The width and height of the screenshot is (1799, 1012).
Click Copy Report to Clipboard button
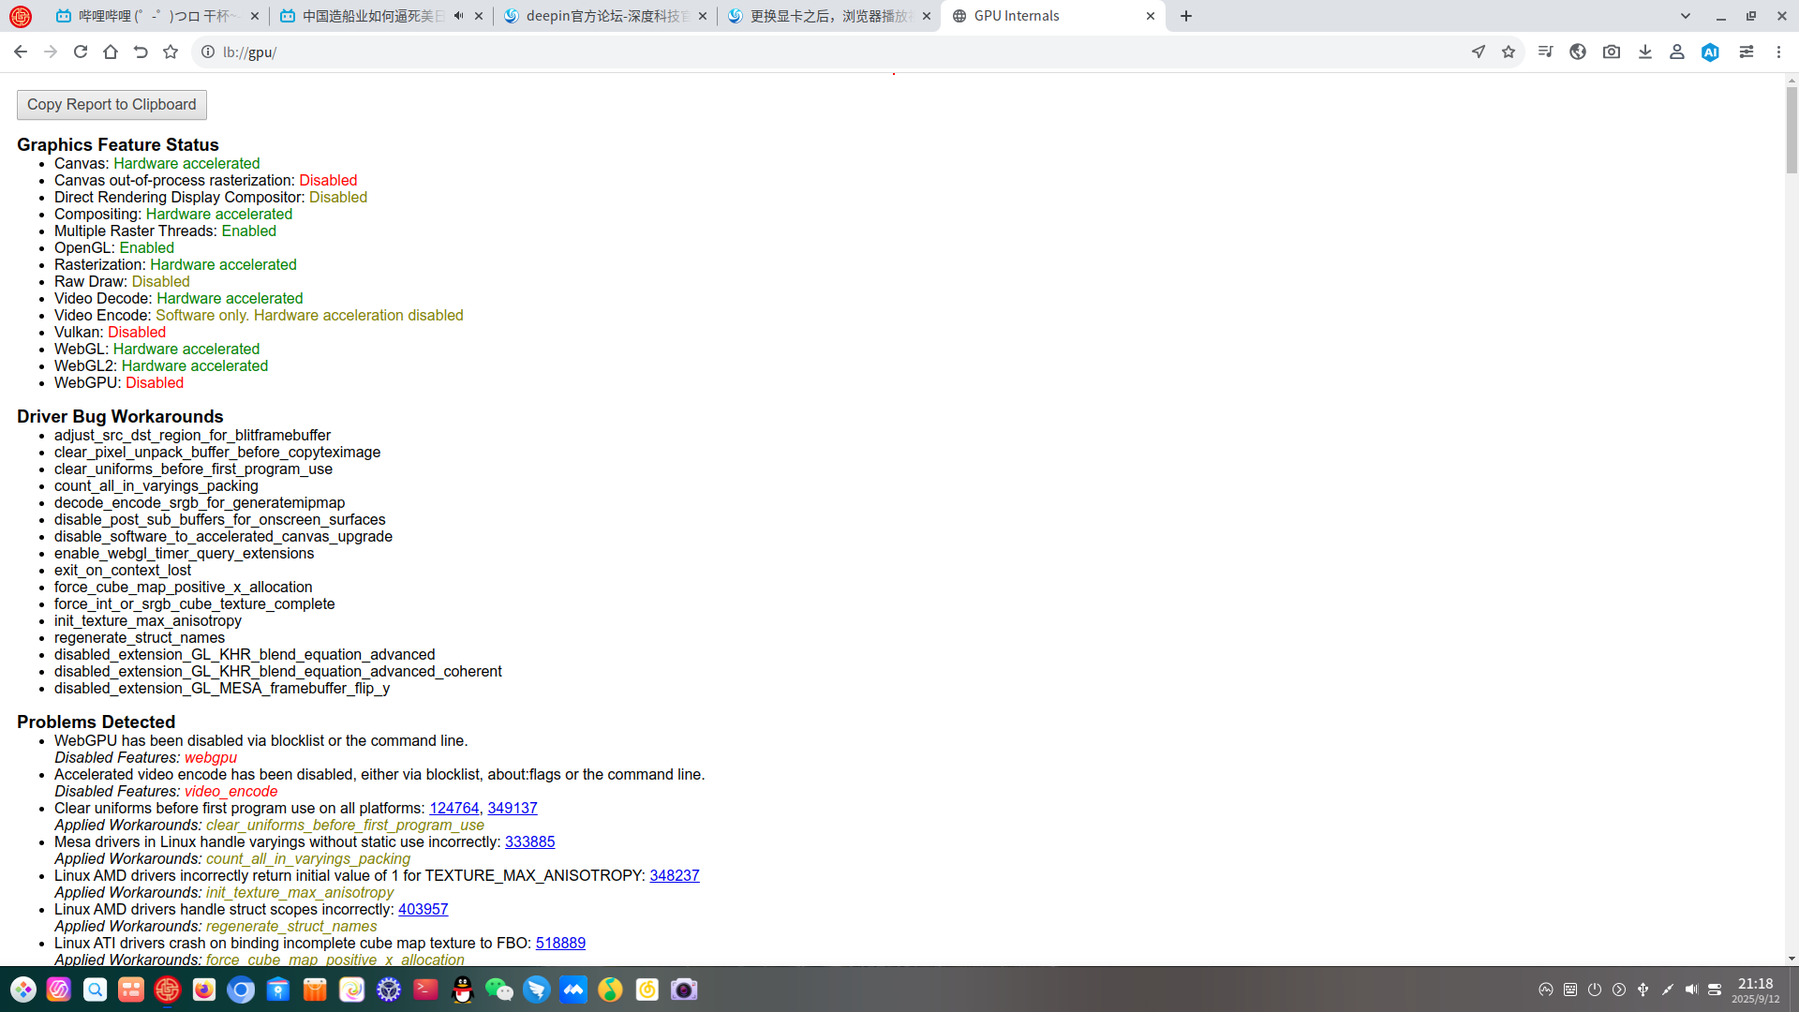click(112, 105)
